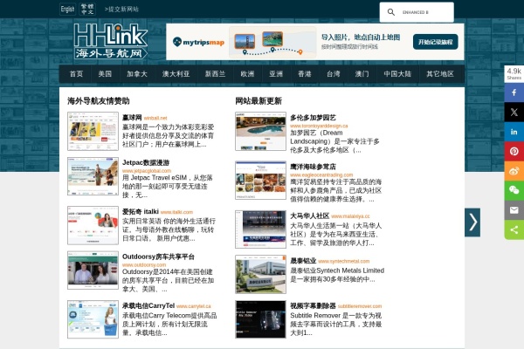Share page on X (Twitter)

point(514,113)
